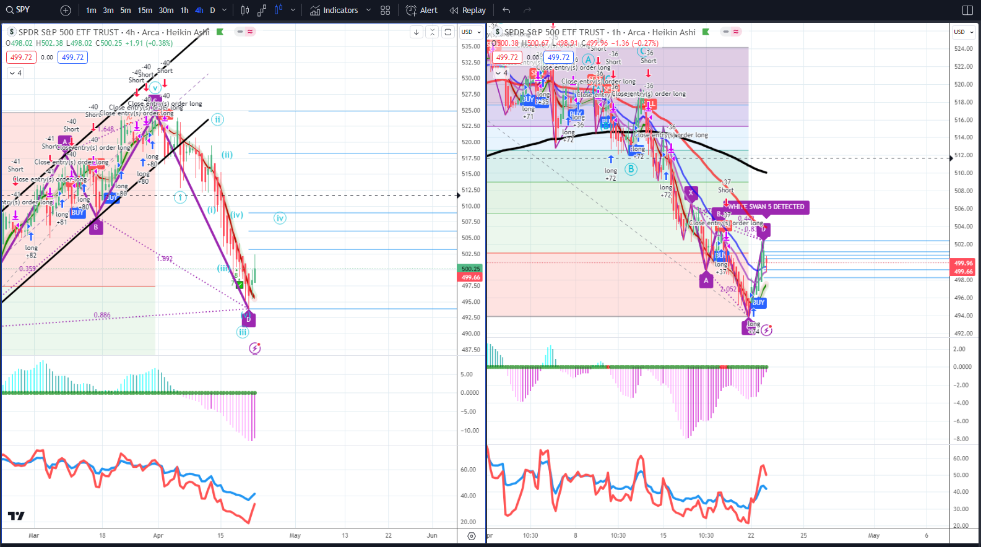Click the purple X pattern marker on right chart
The height and width of the screenshot is (547, 981).
point(691,193)
